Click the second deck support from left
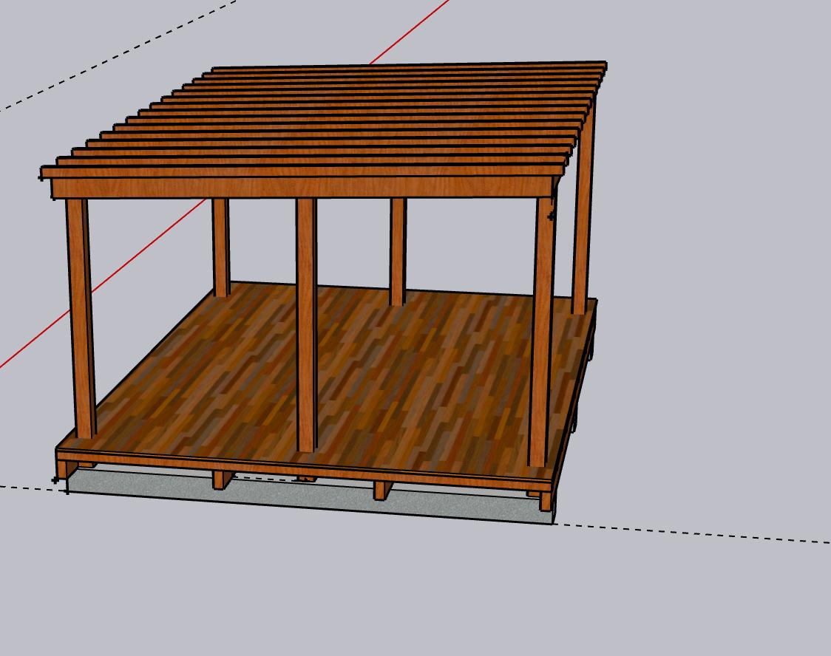Viewport: 831px width, 656px height. 220,480
